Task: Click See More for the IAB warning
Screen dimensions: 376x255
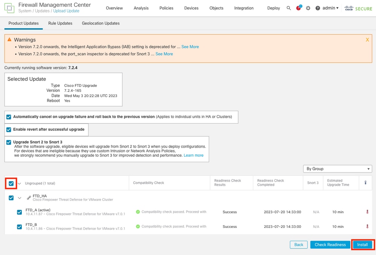Action: pyautogui.click(x=190, y=47)
